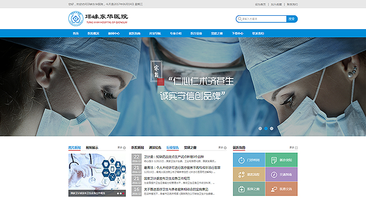Open the 就诊须知 document tile
The height and width of the screenshot is (198, 366).
tap(281, 160)
